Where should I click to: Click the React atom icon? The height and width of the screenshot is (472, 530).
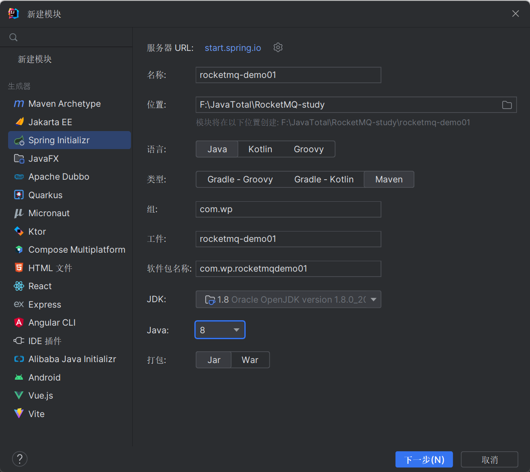(x=19, y=286)
